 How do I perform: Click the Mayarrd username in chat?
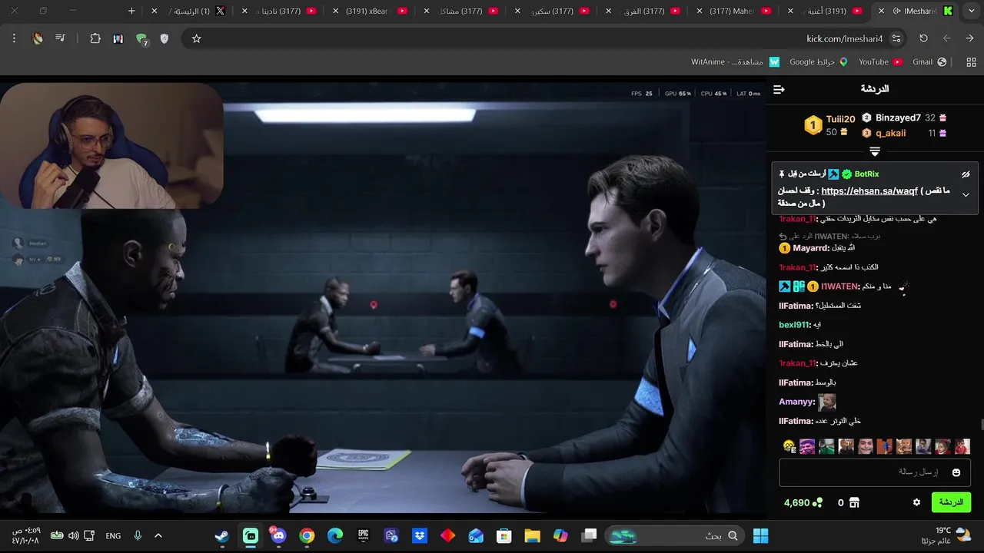pos(811,248)
